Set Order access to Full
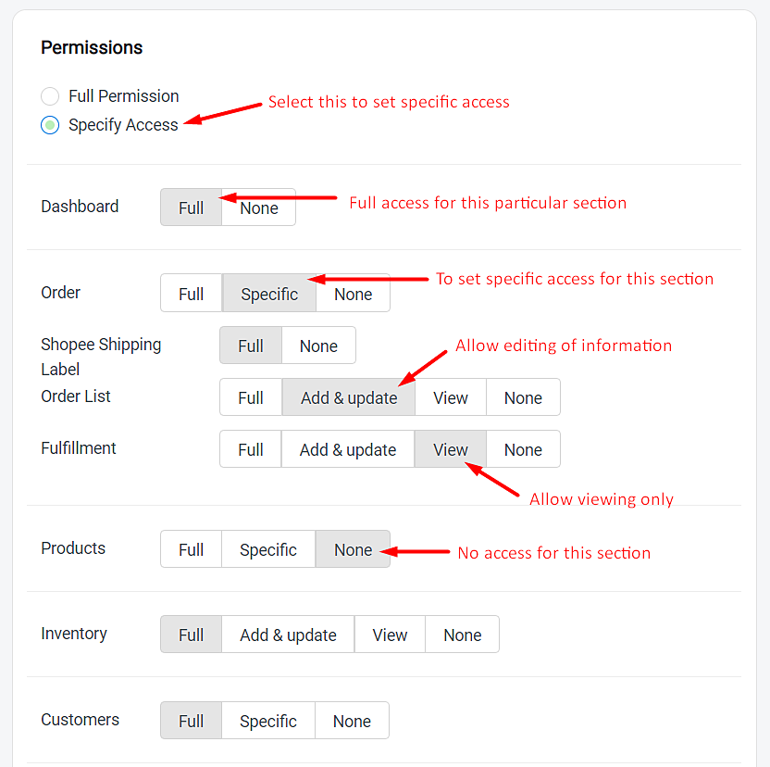 click(191, 294)
